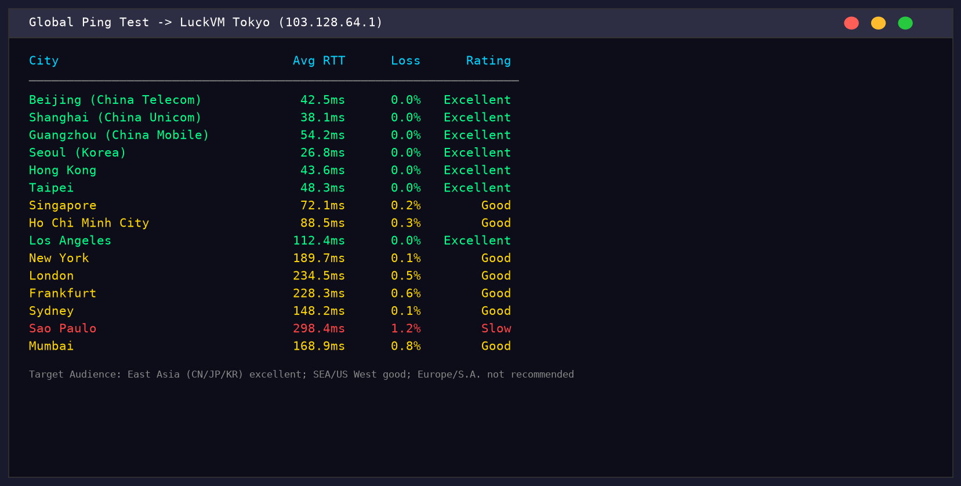Viewport: 961px width, 486px height.
Task: Click the 'Good' rating for London
Action: point(496,275)
